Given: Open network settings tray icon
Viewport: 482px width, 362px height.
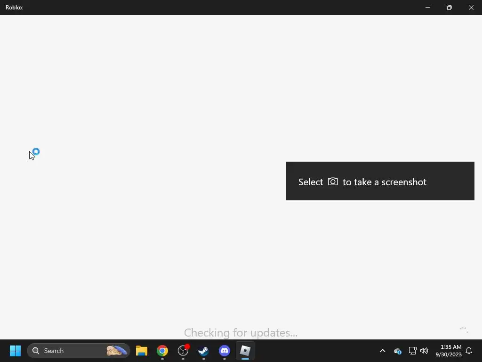Looking at the screenshot, I should tap(412, 351).
